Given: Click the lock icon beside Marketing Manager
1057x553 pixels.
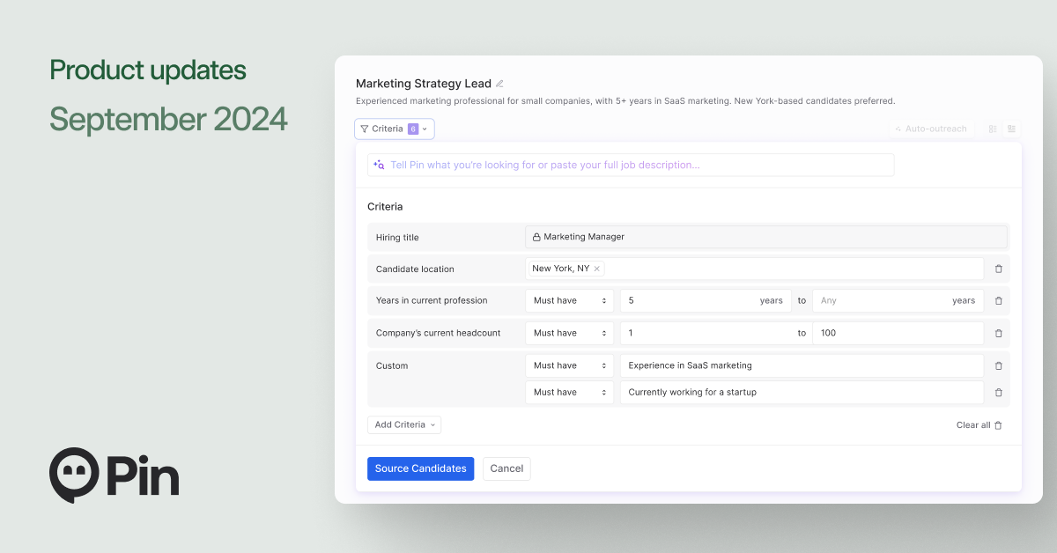Looking at the screenshot, I should (x=536, y=236).
